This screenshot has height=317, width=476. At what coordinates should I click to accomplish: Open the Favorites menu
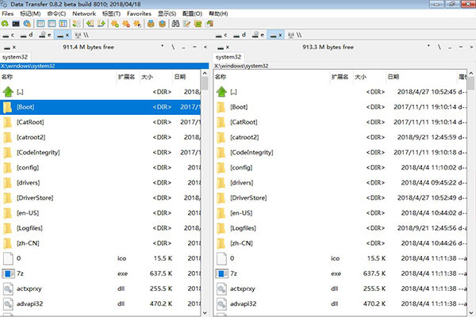[139, 13]
